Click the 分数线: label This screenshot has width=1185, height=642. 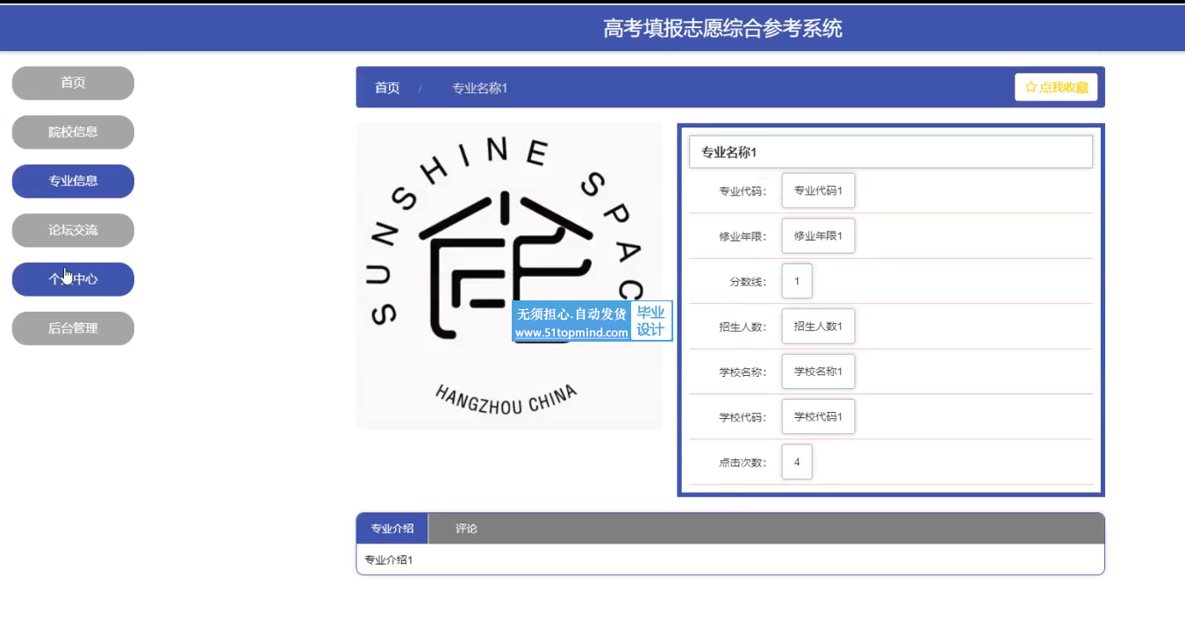pyautogui.click(x=748, y=282)
